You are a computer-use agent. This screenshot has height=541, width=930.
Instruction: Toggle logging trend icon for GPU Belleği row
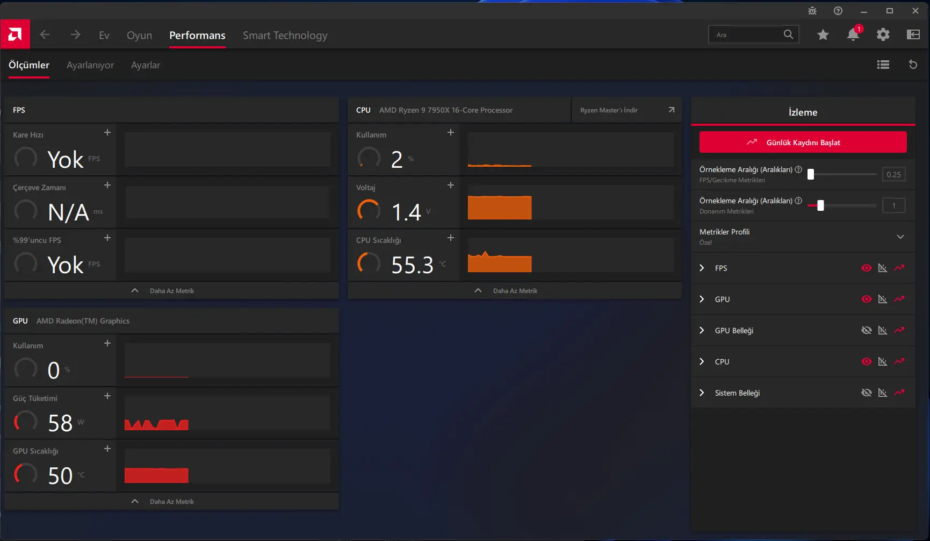899,330
